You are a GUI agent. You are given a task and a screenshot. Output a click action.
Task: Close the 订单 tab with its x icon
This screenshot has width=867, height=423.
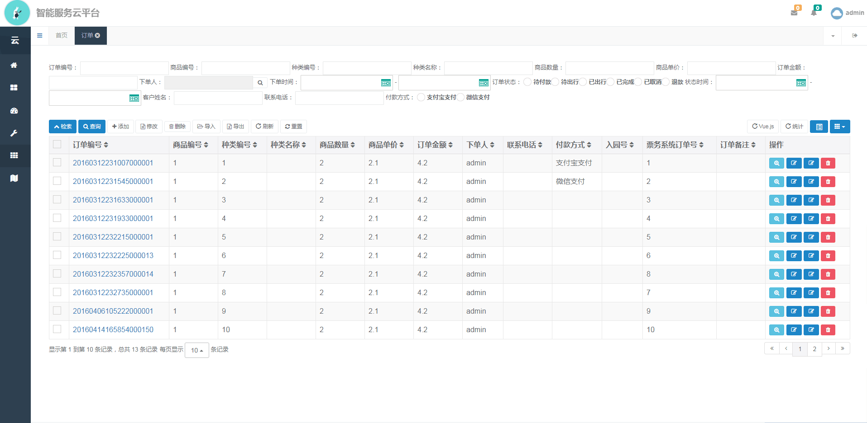97,36
